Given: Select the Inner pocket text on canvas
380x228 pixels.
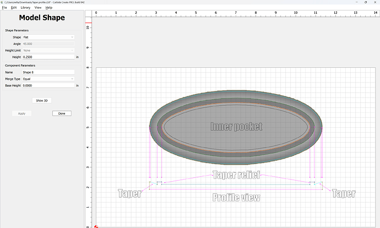Looking at the screenshot, I should 236,127.
